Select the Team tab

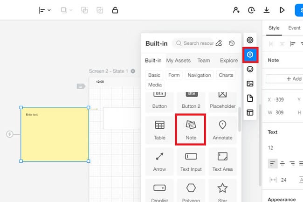tap(204, 61)
